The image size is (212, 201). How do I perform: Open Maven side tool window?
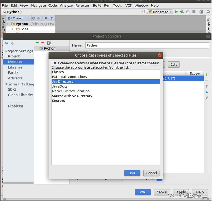coord(209,25)
